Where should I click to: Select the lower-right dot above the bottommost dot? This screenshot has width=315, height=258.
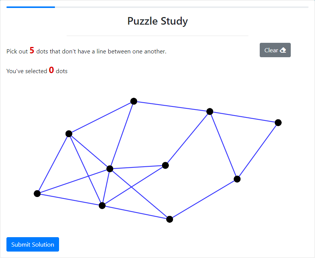[x=237, y=179]
